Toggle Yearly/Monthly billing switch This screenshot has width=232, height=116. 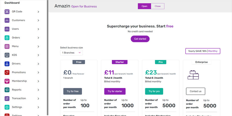[202, 51]
